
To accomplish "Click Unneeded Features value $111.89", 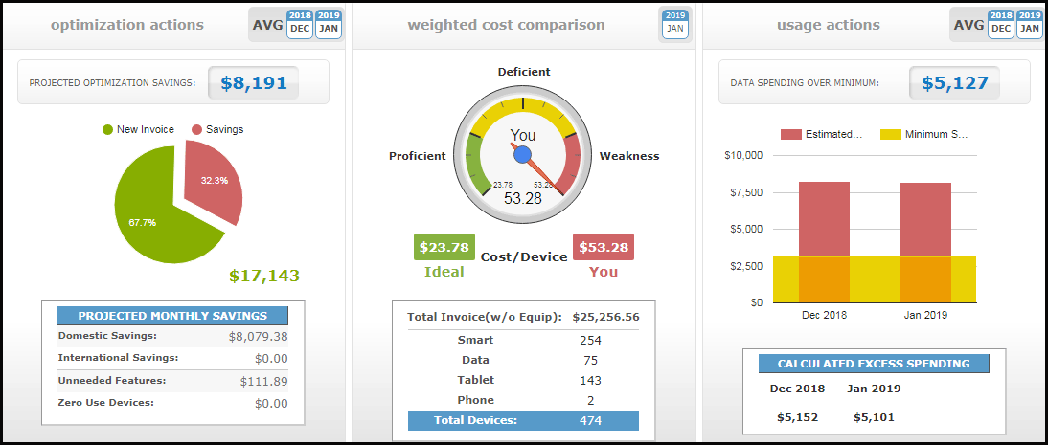I will 264,382.
